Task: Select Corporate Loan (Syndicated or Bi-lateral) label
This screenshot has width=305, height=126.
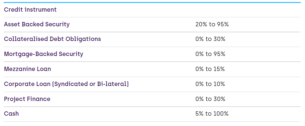Action: tap(66, 84)
